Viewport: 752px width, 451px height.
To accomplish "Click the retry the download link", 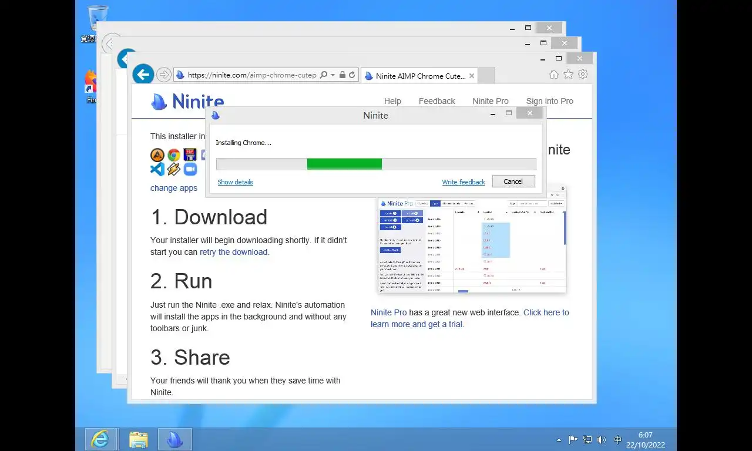I will [x=233, y=252].
